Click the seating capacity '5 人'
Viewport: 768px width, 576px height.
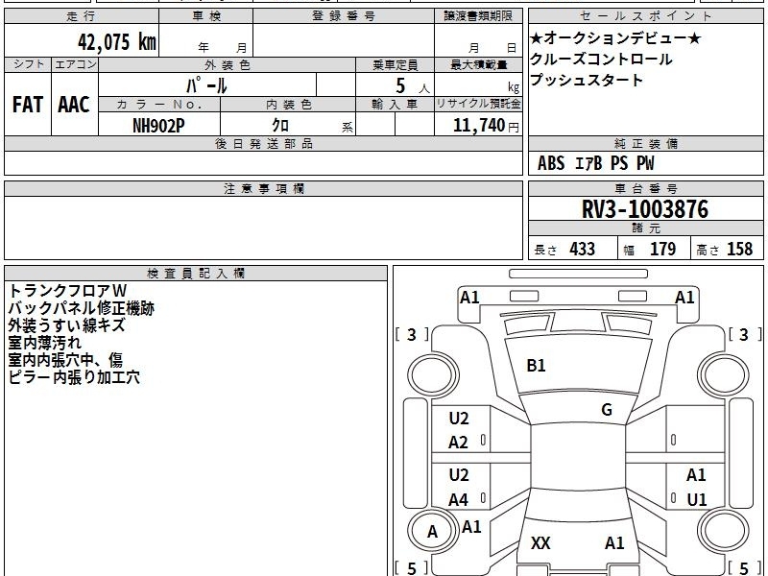point(412,86)
